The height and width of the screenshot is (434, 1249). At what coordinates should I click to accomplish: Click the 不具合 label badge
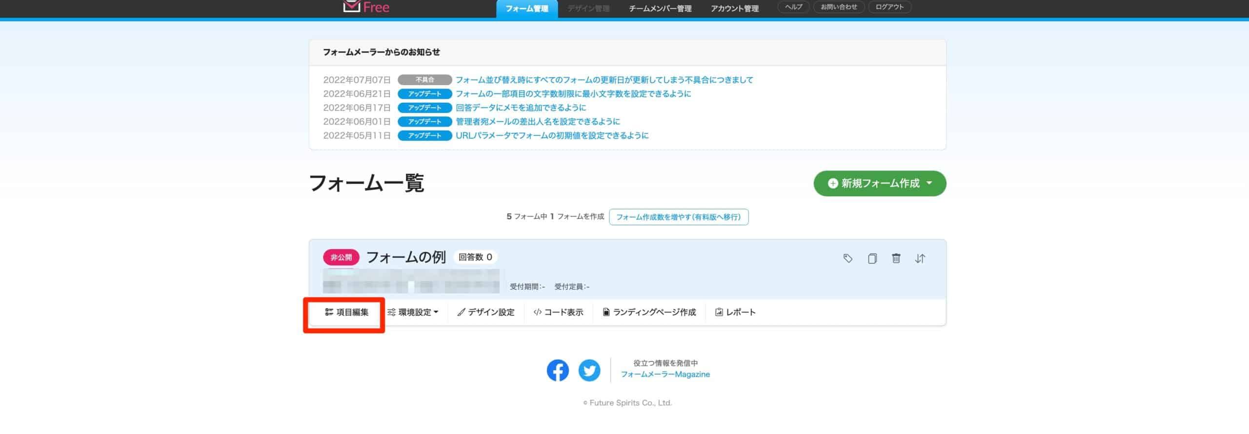click(x=425, y=80)
